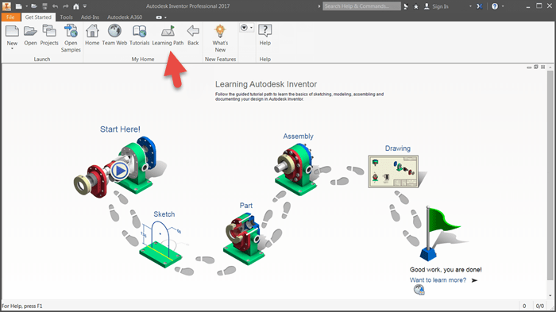This screenshot has width=556, height=312.
Task: Click the Search Help & Commands field
Action: pyautogui.click(x=361, y=6)
